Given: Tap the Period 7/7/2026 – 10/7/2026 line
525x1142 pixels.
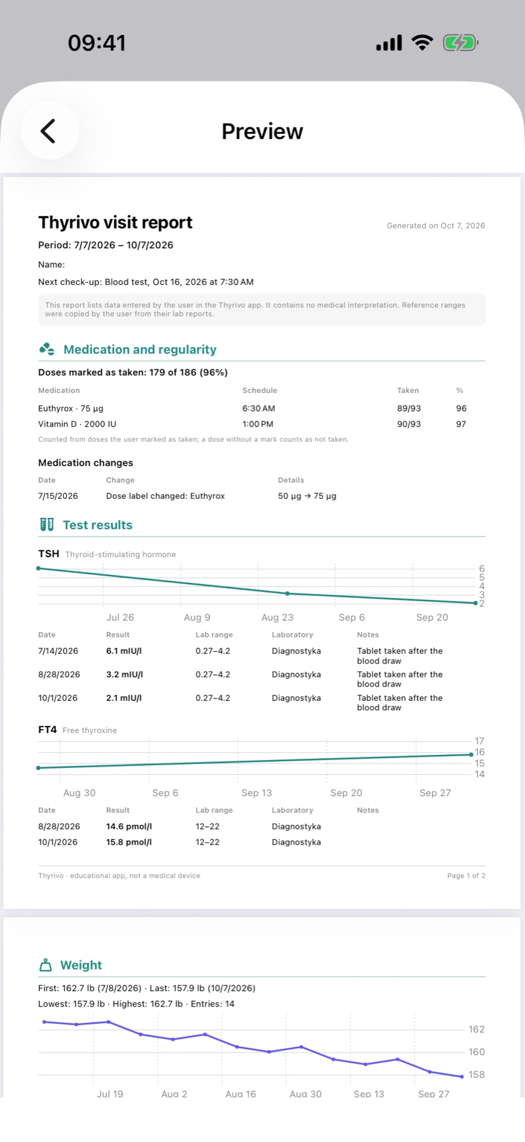Looking at the screenshot, I should [x=106, y=245].
